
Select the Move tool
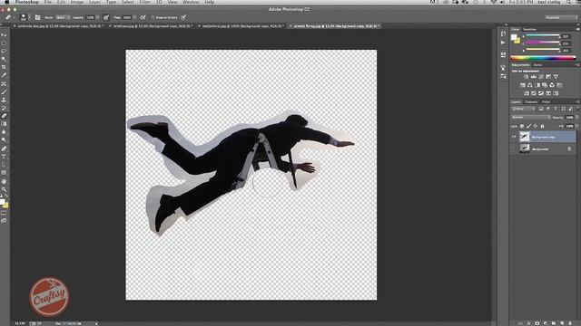4,34
